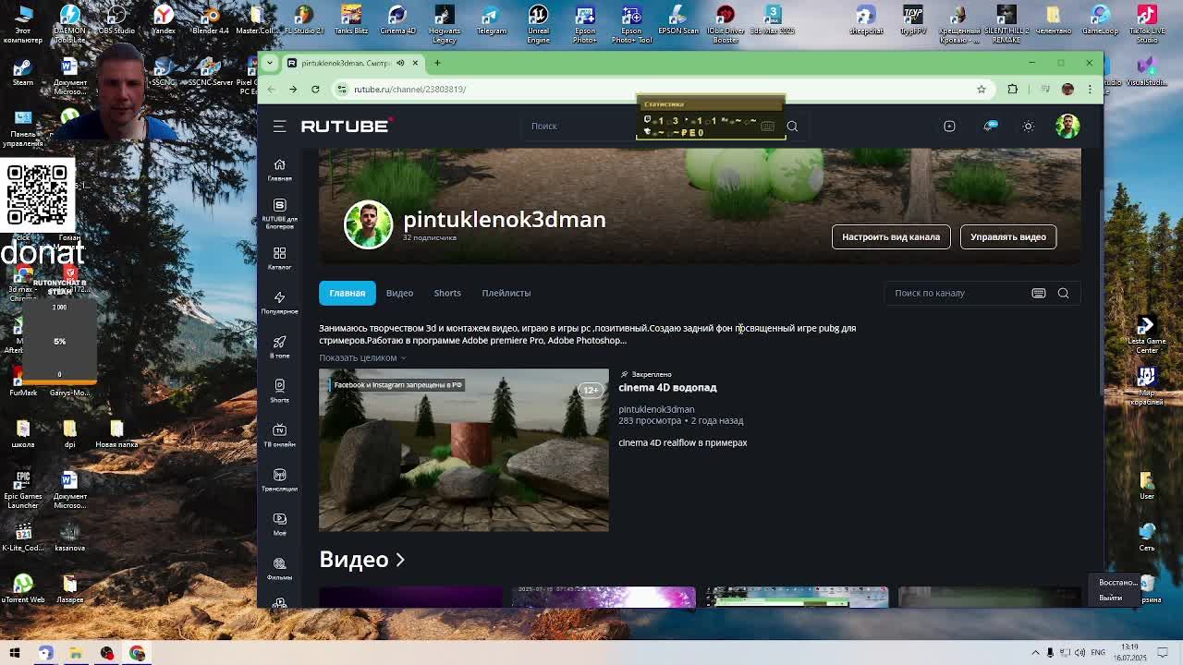Bookmark this page with the star

tap(982, 89)
